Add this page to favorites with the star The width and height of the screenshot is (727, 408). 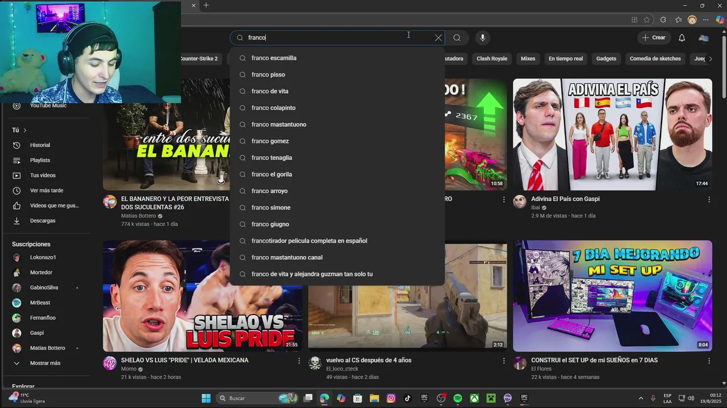point(646,20)
